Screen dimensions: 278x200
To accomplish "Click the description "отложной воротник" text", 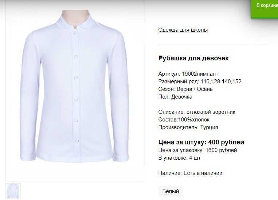I will coord(211,112).
